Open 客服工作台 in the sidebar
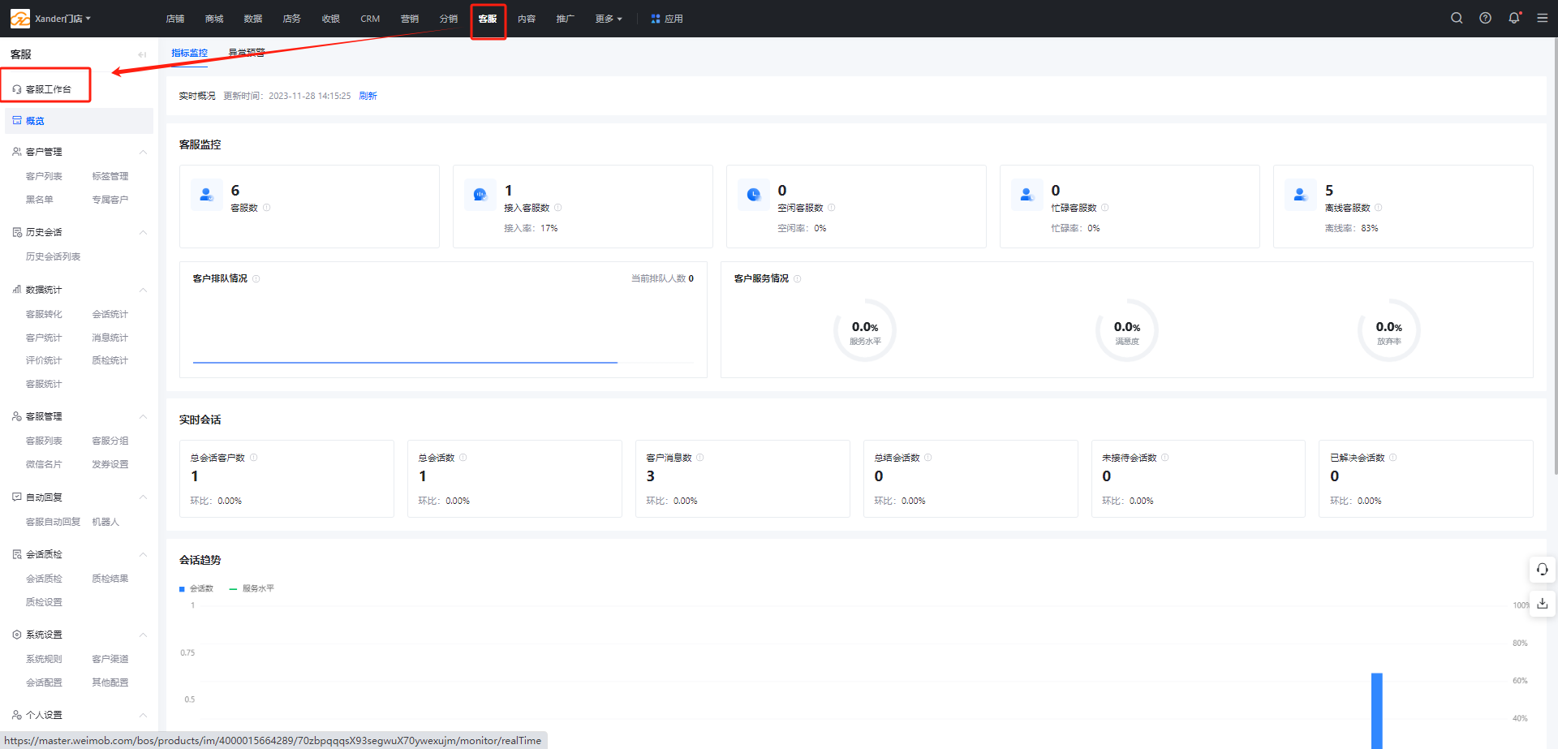The height and width of the screenshot is (749, 1558). pos(42,89)
